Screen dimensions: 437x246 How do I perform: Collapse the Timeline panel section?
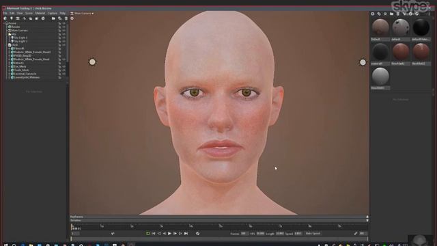[x=367, y=220]
